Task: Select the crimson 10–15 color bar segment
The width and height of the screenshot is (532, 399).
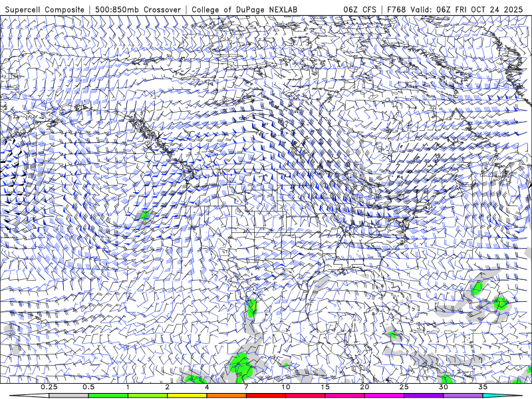Action: click(x=305, y=396)
